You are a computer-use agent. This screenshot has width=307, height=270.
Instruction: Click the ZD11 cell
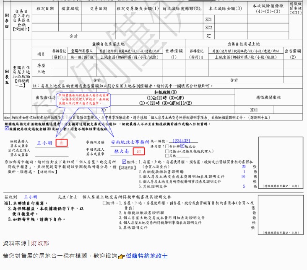coord(254,110)
